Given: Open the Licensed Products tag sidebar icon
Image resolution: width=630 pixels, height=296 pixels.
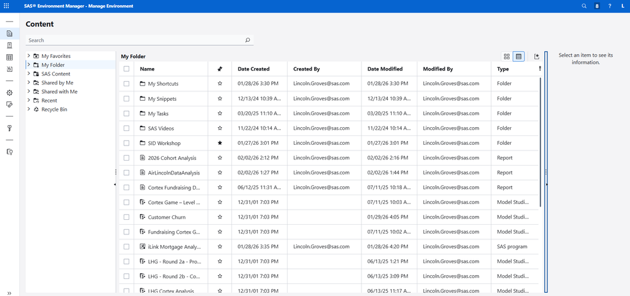Looking at the screenshot, I should click(9, 105).
